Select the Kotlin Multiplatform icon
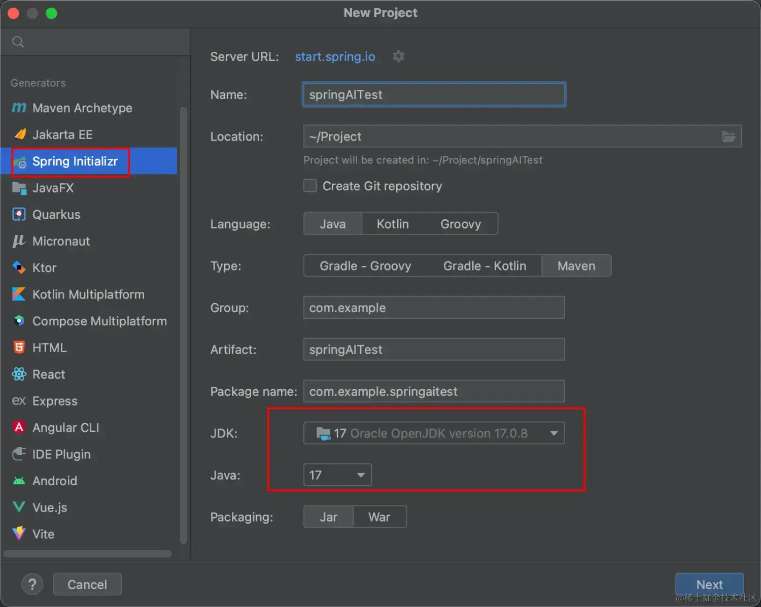This screenshot has width=761, height=607. coord(19,294)
